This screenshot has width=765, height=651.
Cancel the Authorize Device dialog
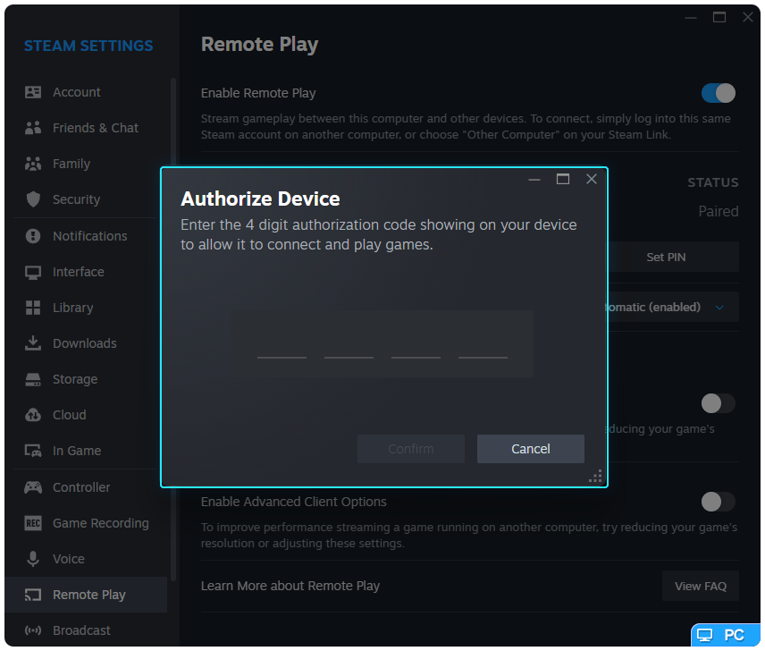point(530,449)
